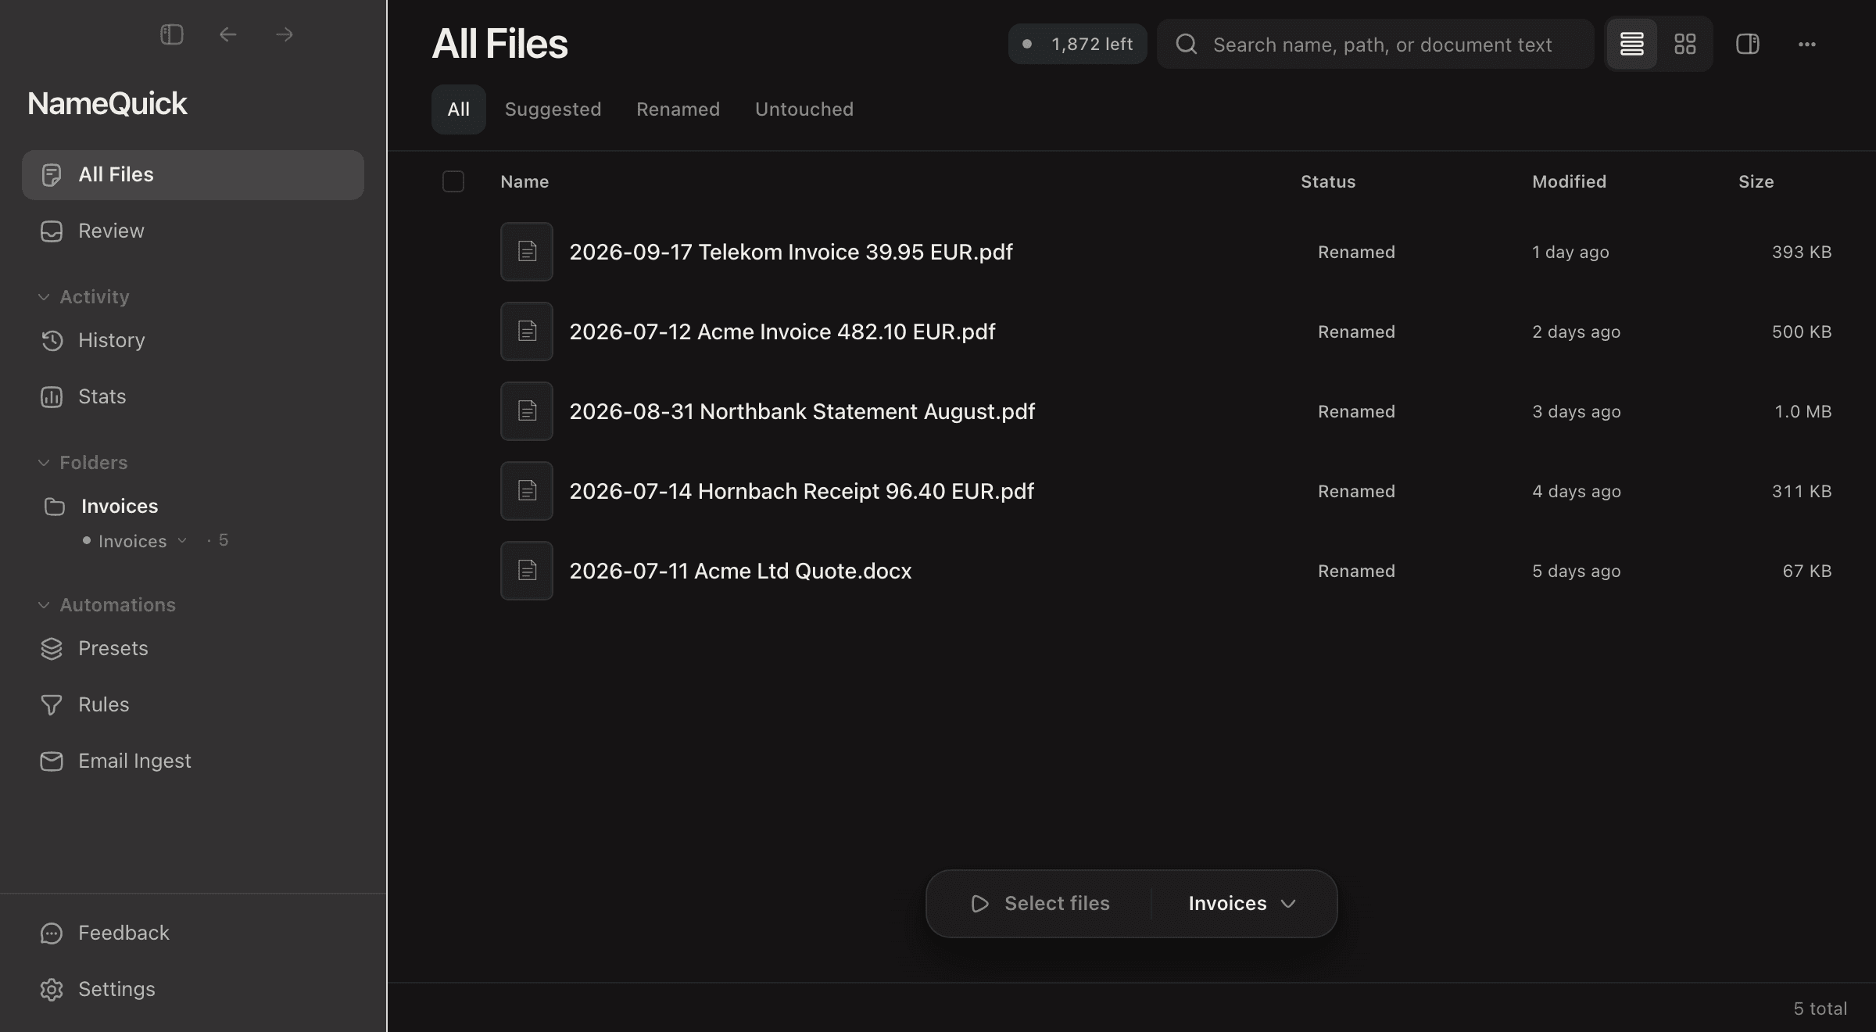Switch to list view layout
Screen dimensions: 1876x1032
pos(1631,44)
